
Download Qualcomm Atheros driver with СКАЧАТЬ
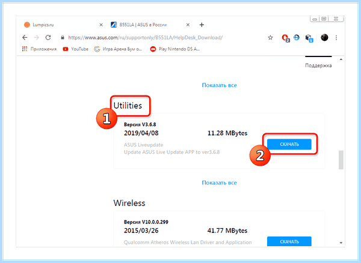pos(289,241)
